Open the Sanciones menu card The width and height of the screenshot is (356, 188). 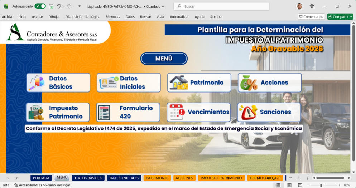(269, 112)
